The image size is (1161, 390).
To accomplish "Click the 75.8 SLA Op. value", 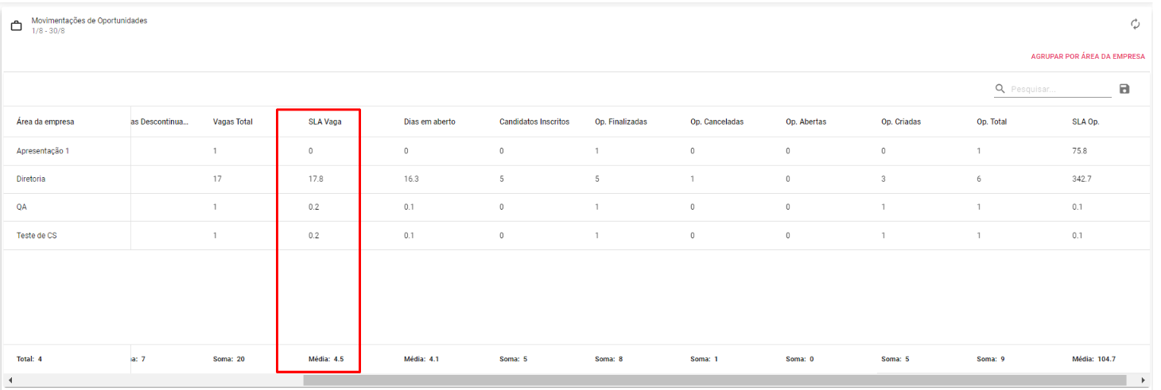I will (1079, 151).
